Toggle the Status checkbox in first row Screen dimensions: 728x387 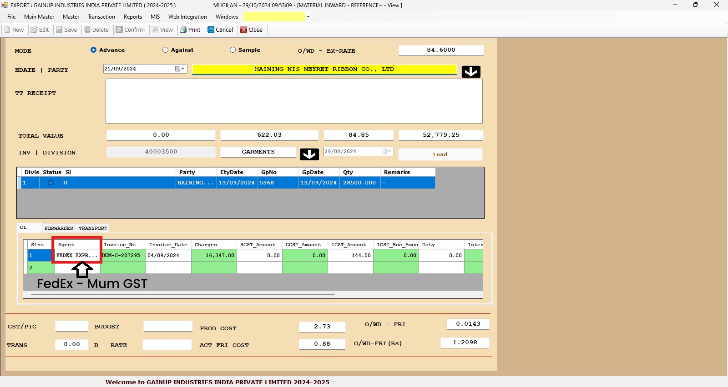(x=51, y=183)
